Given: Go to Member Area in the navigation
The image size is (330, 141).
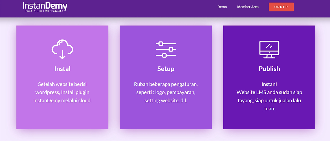Looking at the screenshot, I should pos(248,7).
